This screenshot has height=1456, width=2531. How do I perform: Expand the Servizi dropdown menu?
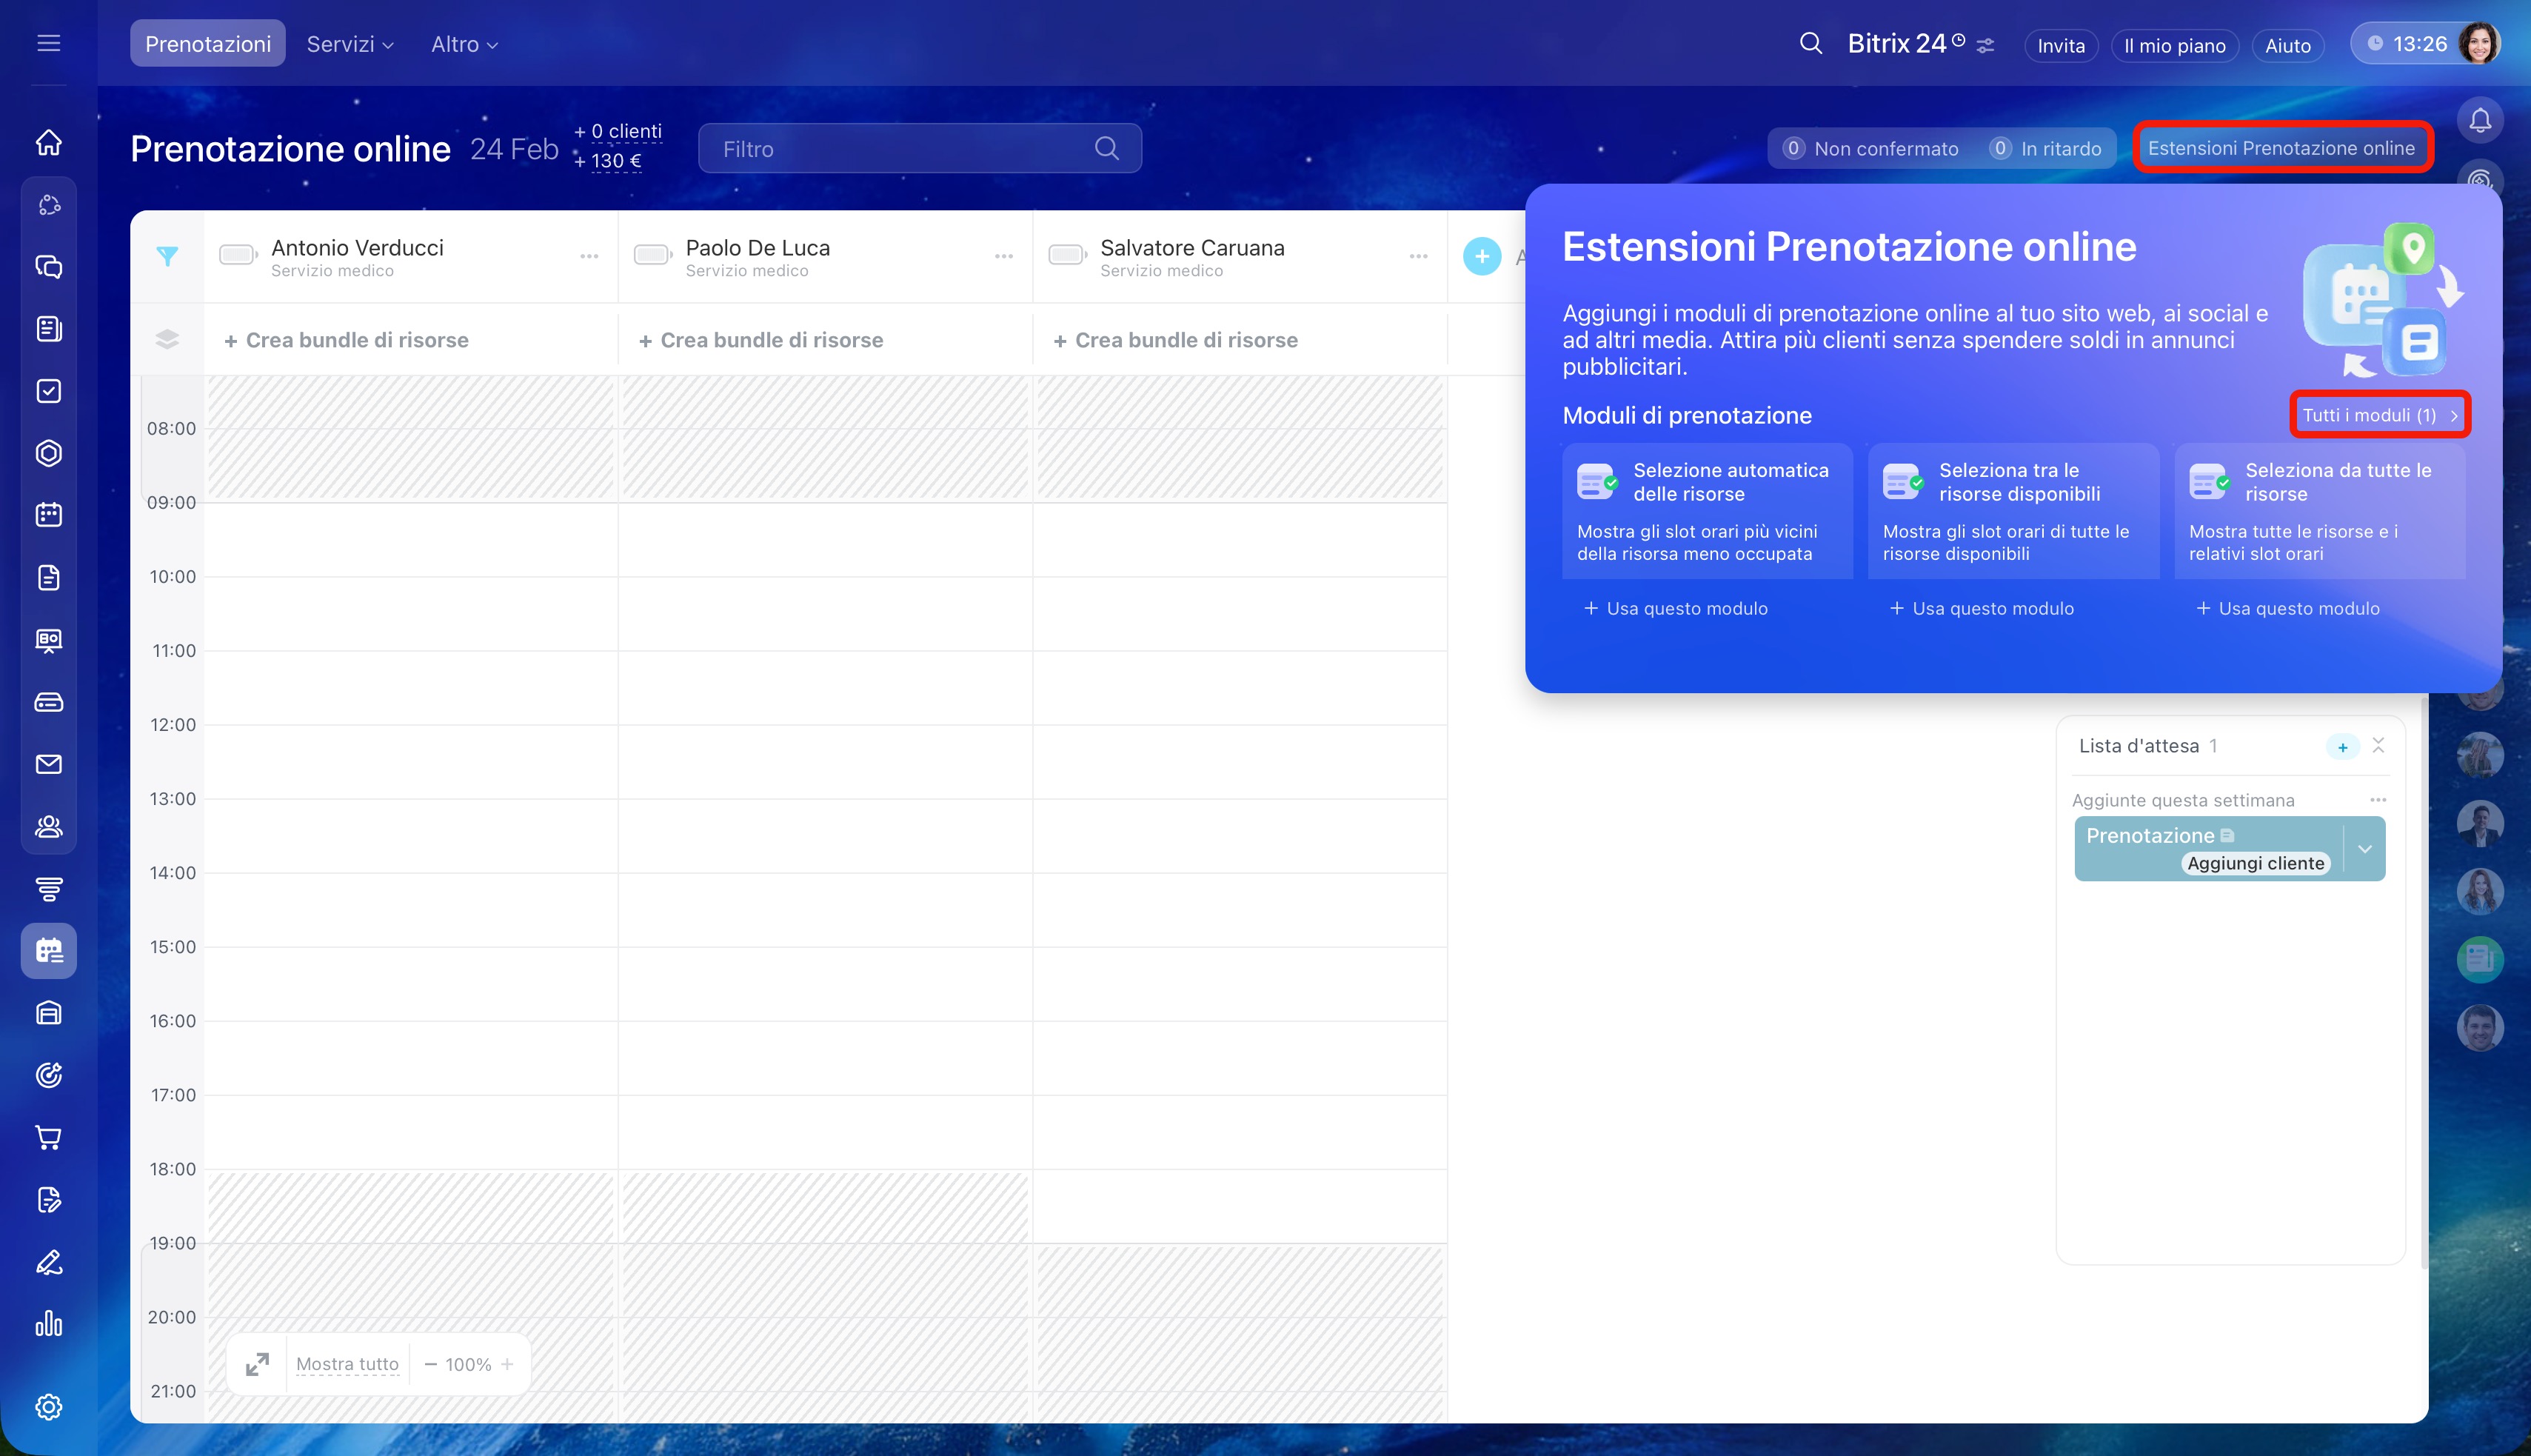pyautogui.click(x=350, y=44)
